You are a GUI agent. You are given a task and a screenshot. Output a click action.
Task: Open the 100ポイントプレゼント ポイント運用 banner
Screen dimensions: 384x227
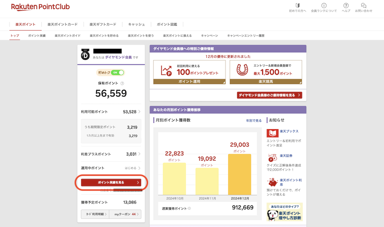[x=189, y=72]
